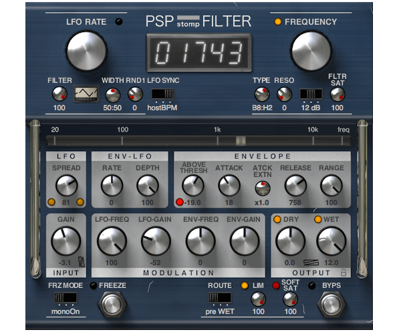Click the 01743 numeric display
The height and width of the screenshot is (332, 399).
pyautogui.click(x=198, y=53)
